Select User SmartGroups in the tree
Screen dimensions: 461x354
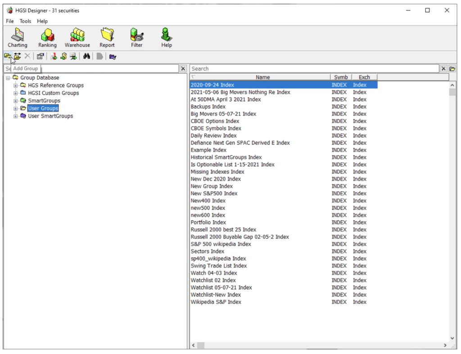click(x=50, y=116)
